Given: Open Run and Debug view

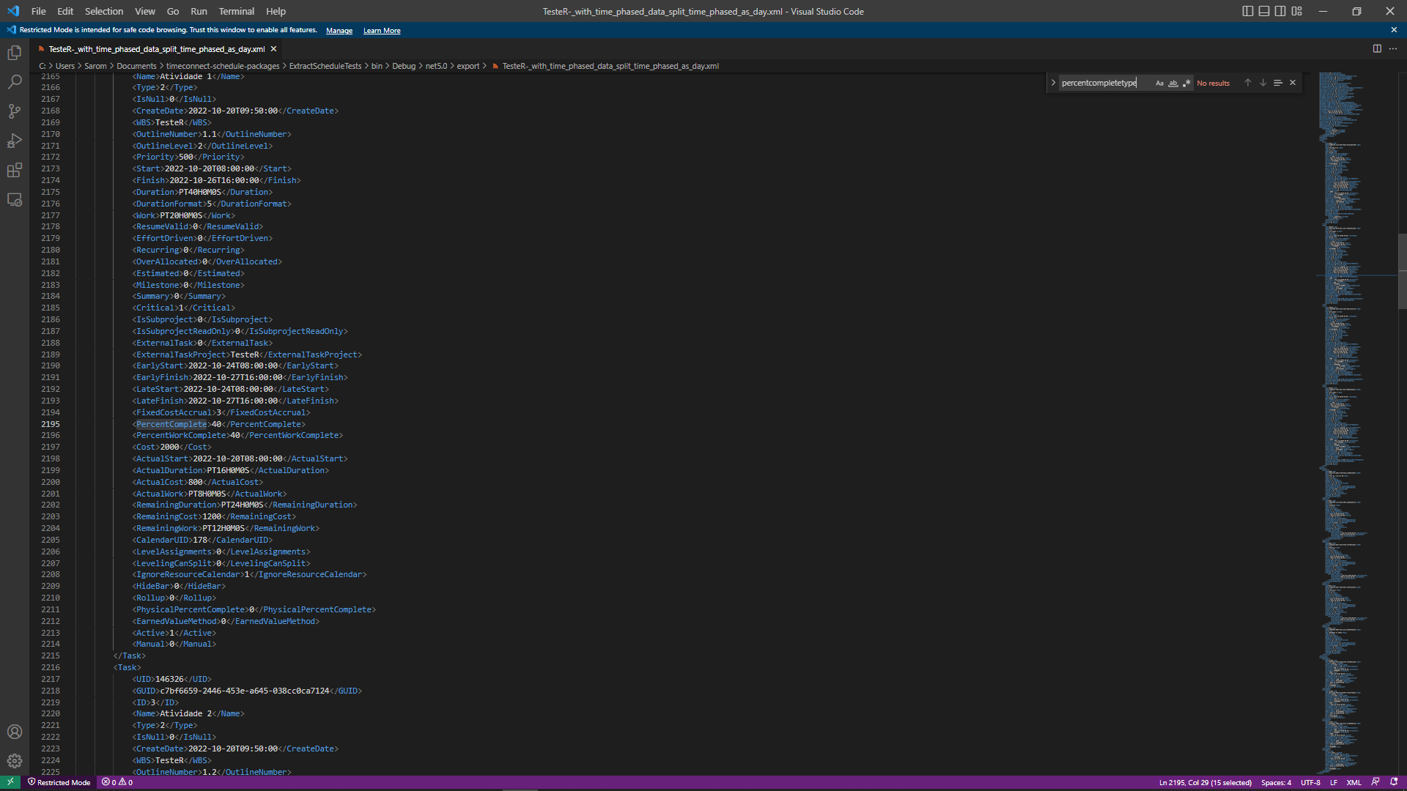Looking at the screenshot, I should pos(15,141).
